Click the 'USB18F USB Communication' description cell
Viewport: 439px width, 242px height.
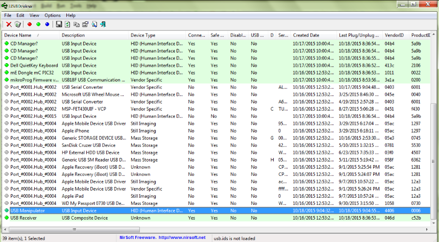click(x=93, y=80)
